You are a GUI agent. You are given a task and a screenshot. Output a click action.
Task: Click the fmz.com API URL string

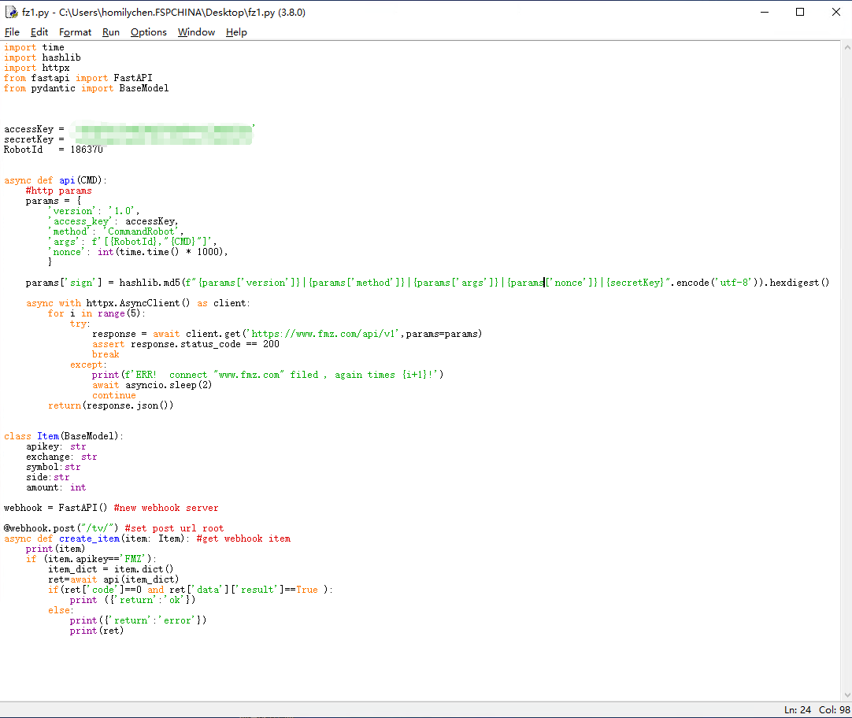coord(324,334)
